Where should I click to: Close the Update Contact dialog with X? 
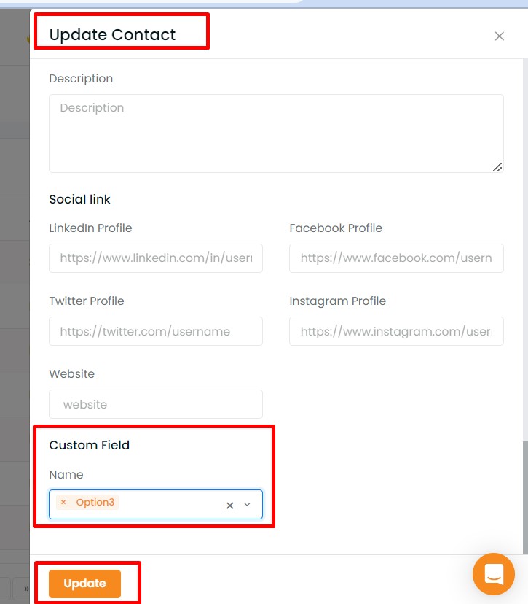499,36
